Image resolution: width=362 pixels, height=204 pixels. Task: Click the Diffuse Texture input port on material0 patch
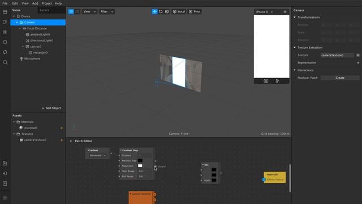click(x=264, y=180)
